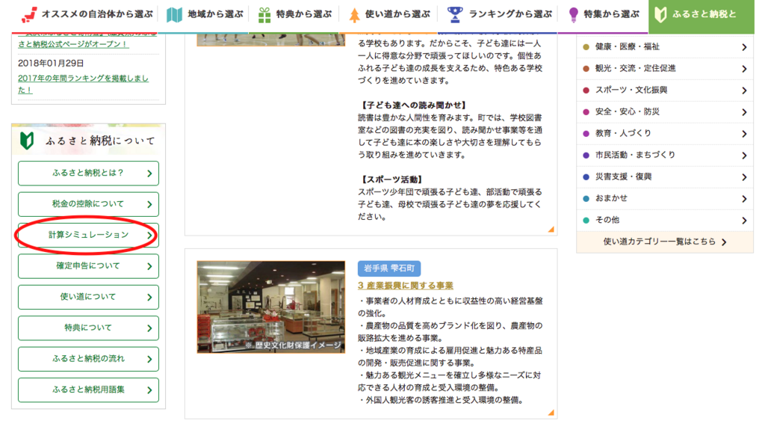Click the 2018年01月29日 date text
The height and width of the screenshot is (421, 765).
coord(51,64)
